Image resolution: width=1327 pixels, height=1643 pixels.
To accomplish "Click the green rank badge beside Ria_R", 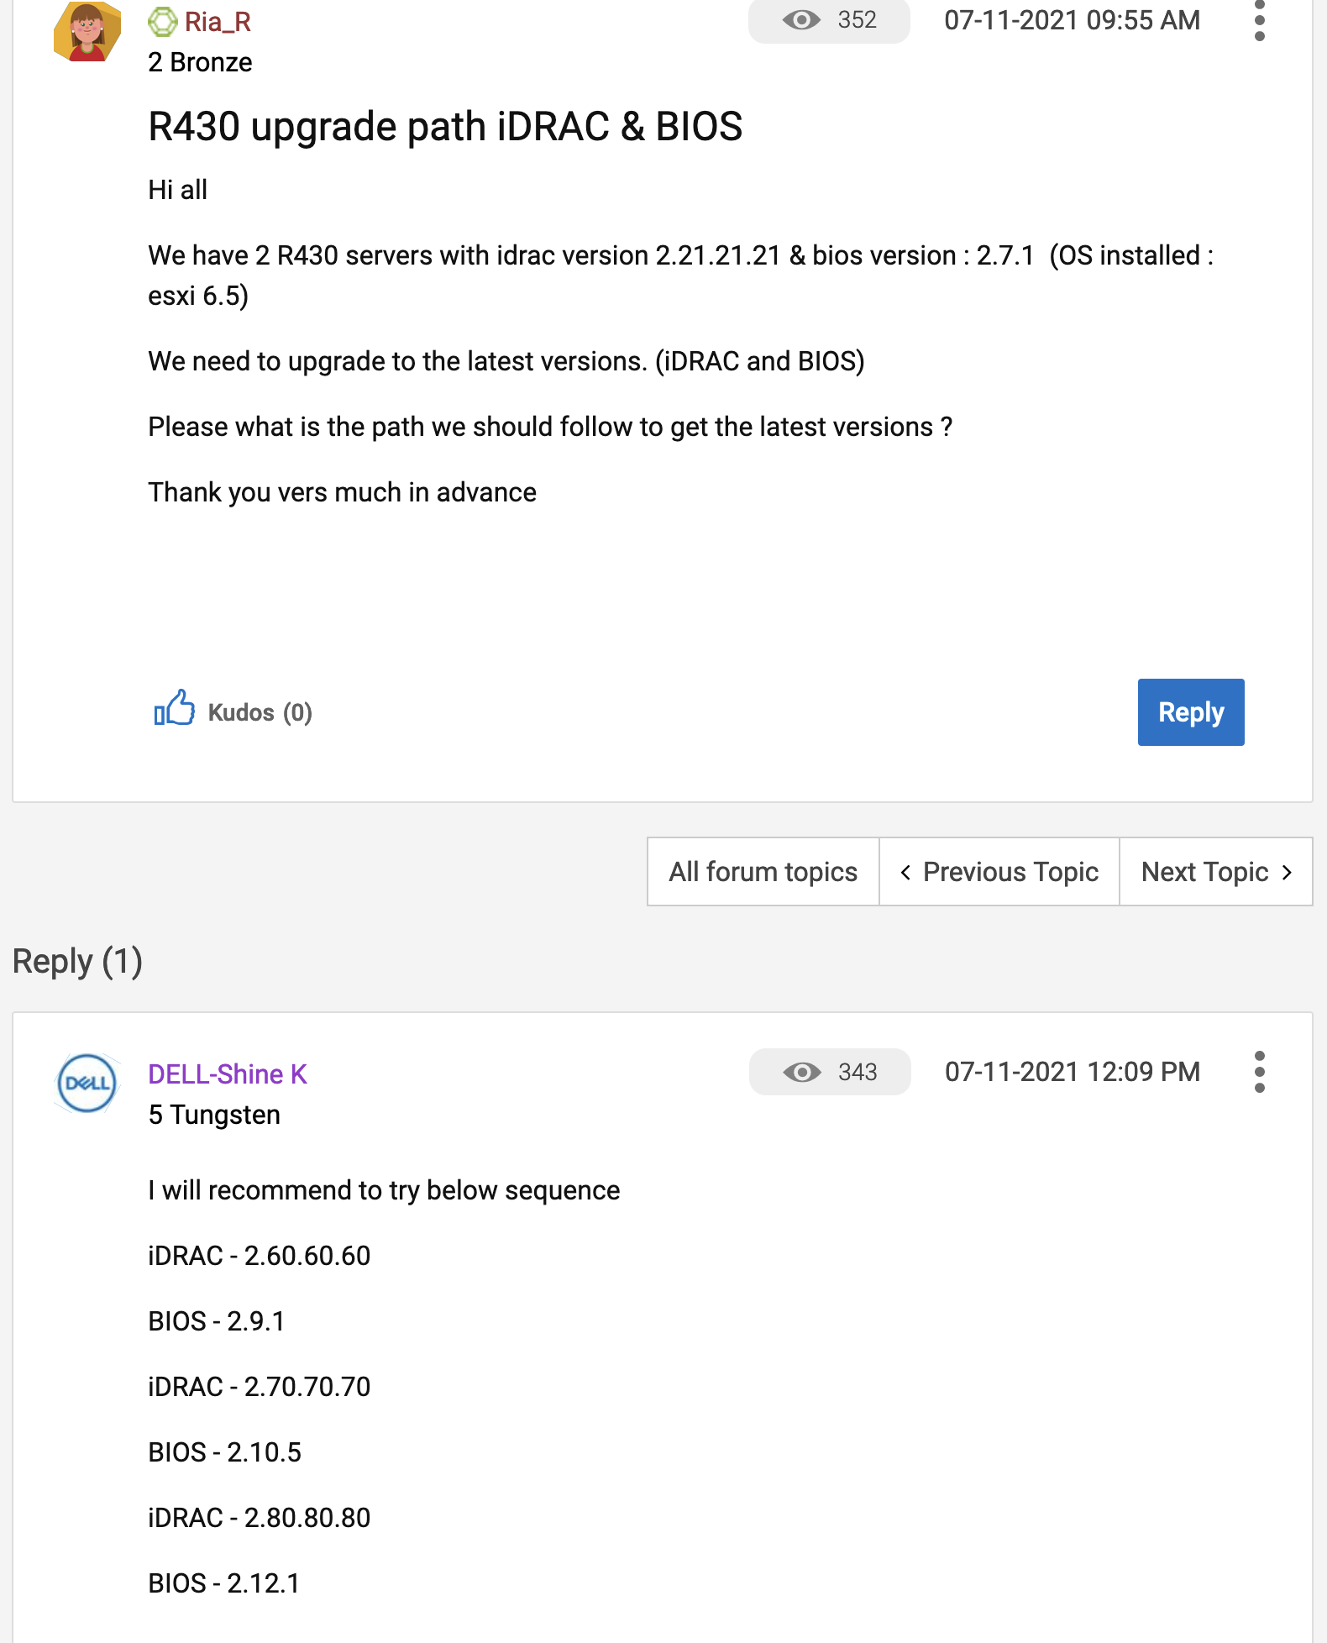I will (x=163, y=22).
